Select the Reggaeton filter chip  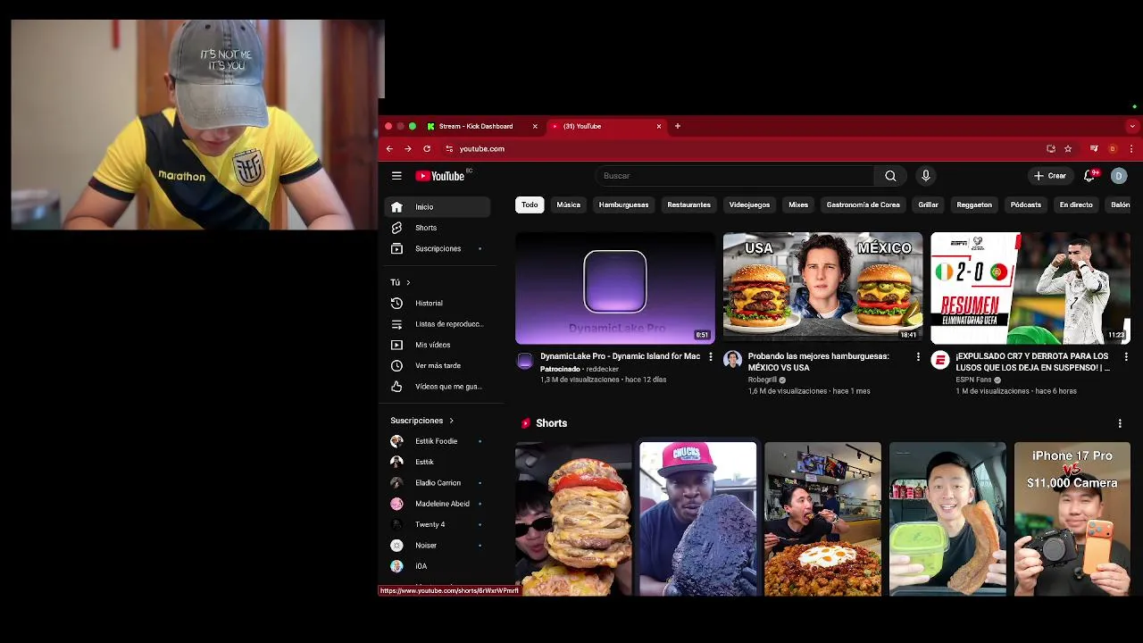coord(974,205)
